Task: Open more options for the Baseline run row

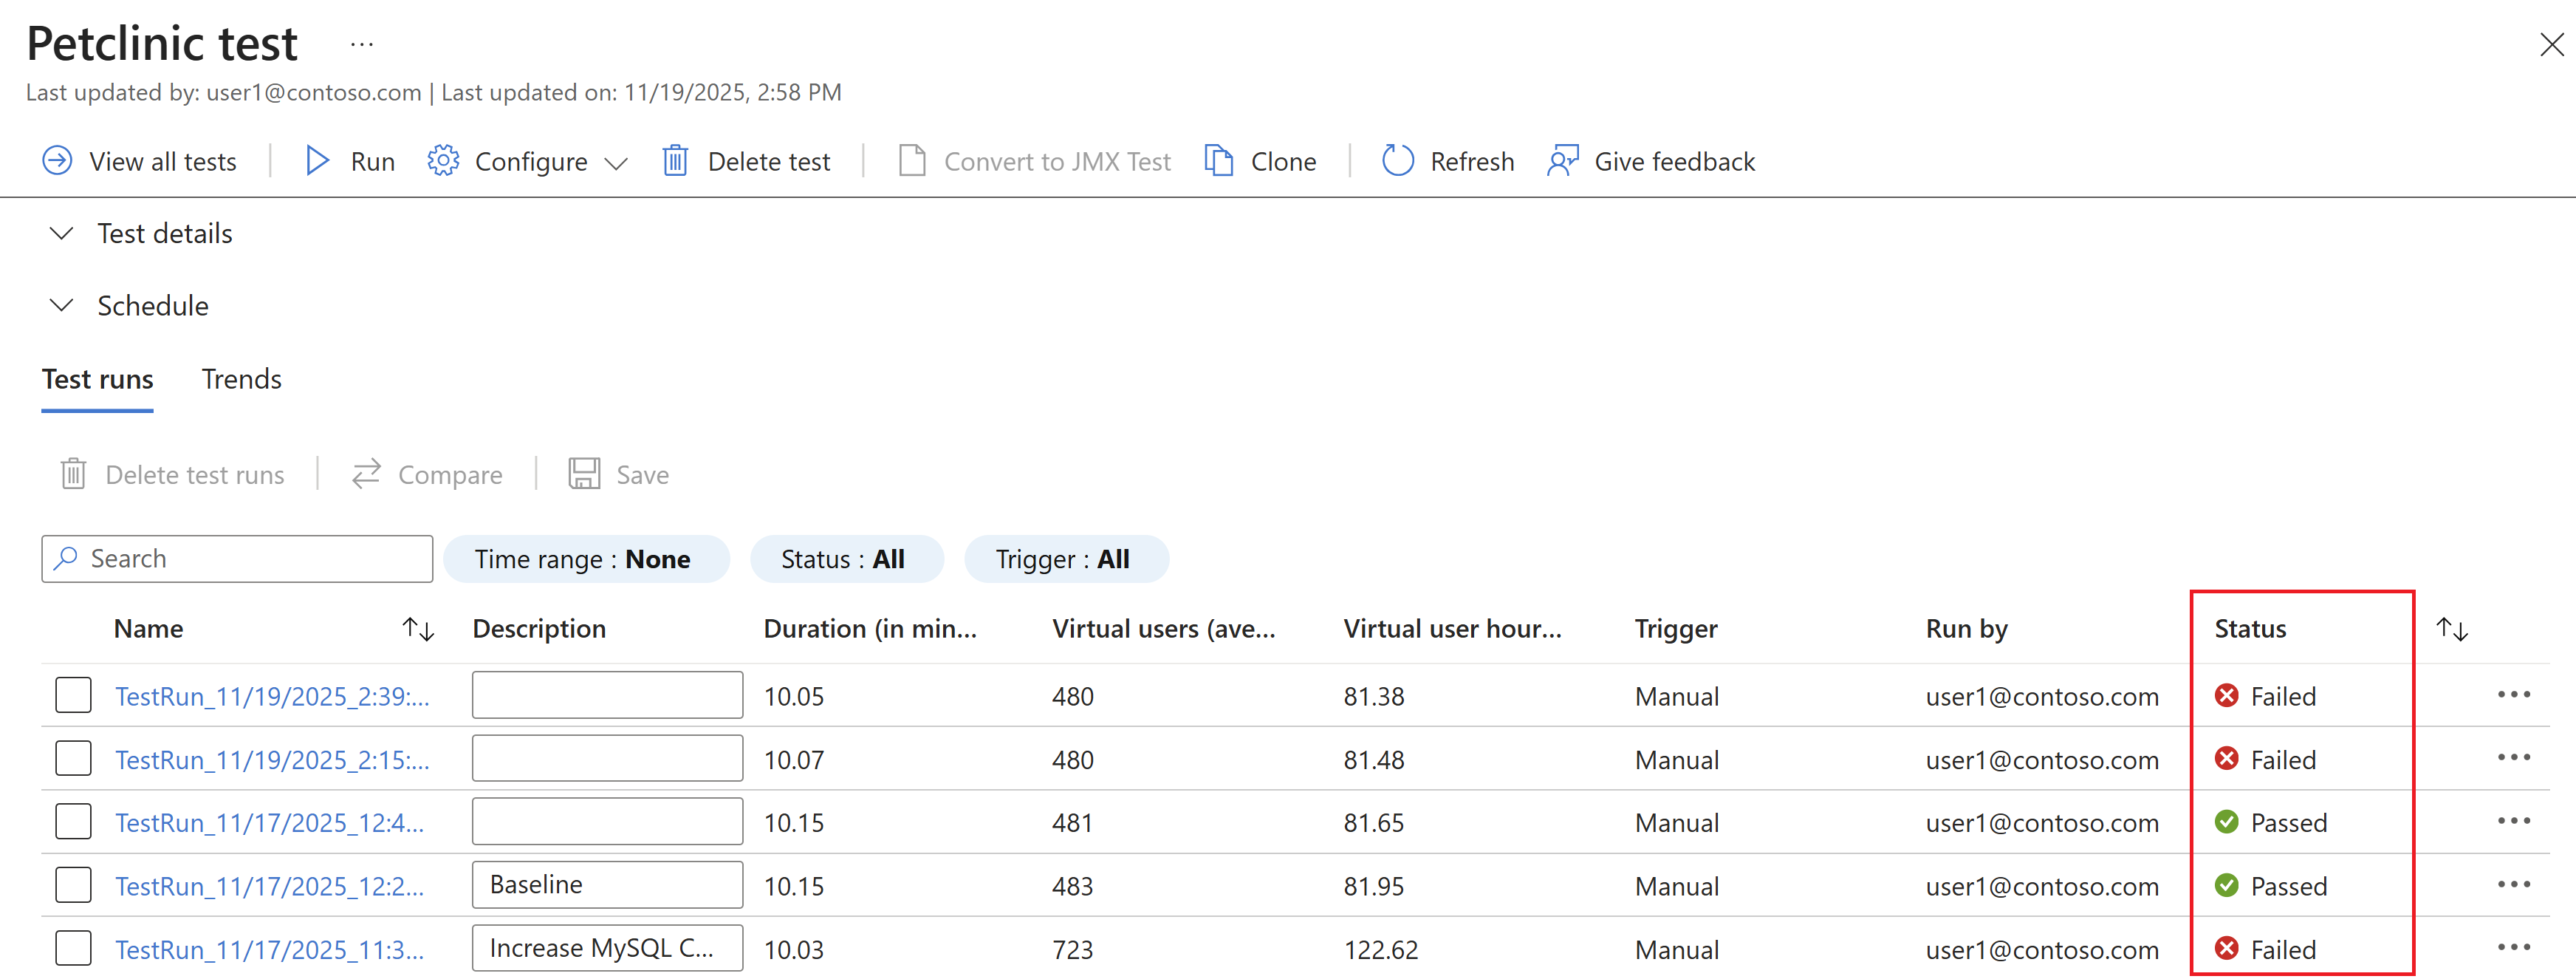Action: (2513, 885)
